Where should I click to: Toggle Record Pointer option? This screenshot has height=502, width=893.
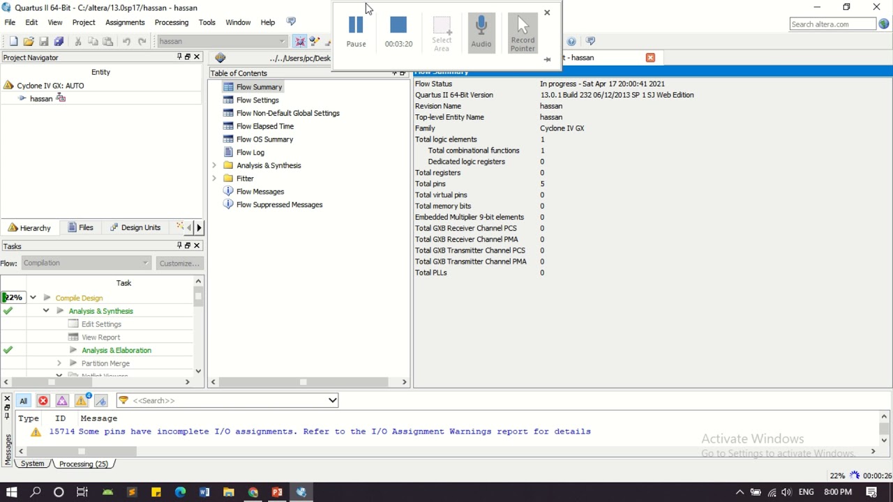523,33
